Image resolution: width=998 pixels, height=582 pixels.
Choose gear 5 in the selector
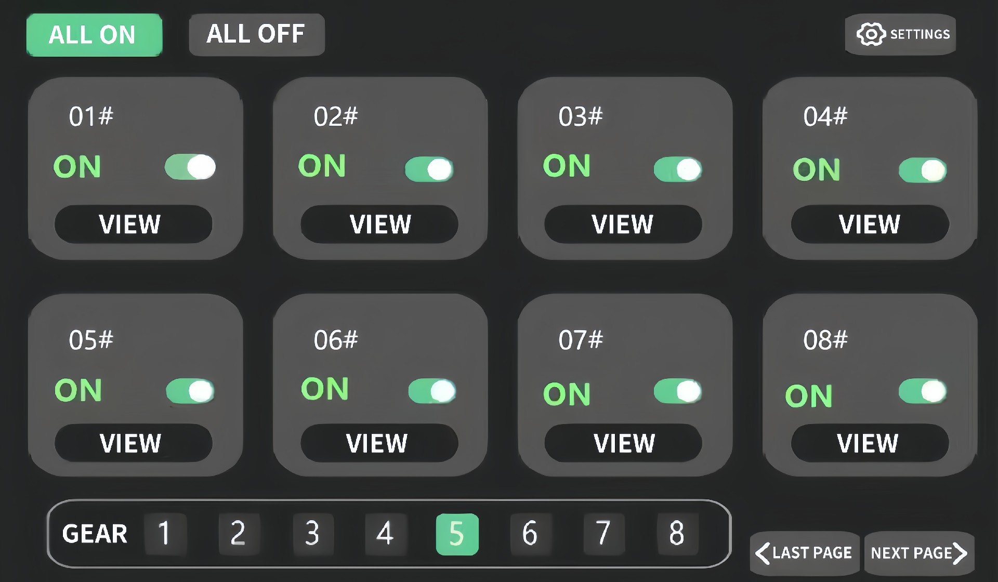tap(457, 534)
